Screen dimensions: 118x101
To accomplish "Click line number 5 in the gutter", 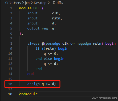I will [x=11, y=28].
